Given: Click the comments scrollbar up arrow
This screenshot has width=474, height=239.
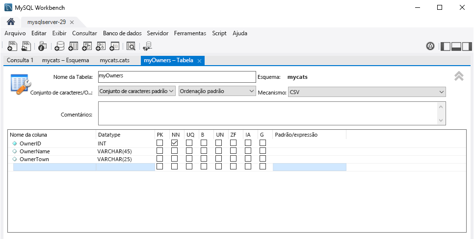Looking at the screenshot, I should click(x=441, y=107).
